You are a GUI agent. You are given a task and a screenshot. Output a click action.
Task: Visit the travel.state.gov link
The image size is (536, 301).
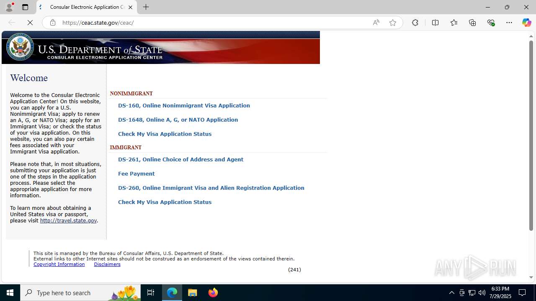point(68,220)
